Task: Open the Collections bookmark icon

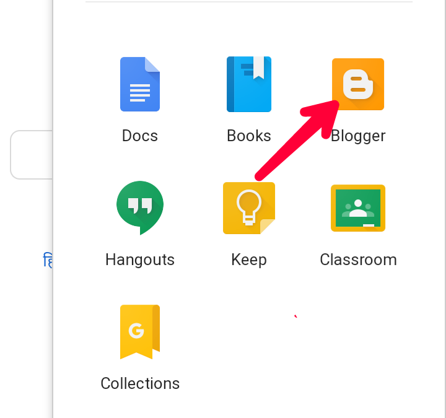Action: 139,332
